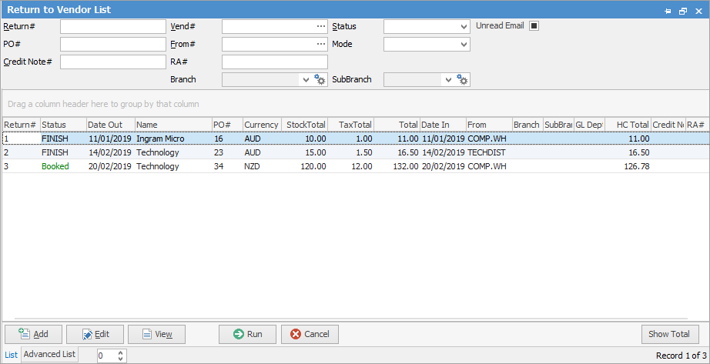
Task: Expand the Mode dropdown
Action: point(464,45)
